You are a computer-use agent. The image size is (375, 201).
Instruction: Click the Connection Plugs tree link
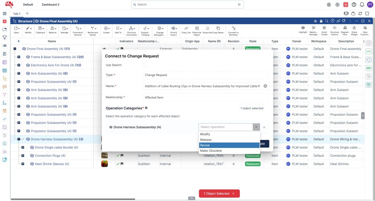pos(50,156)
